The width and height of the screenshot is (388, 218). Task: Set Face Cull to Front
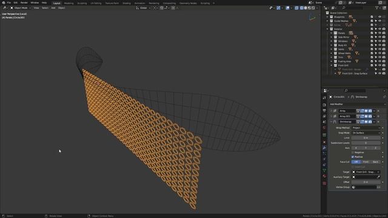coord(366,162)
